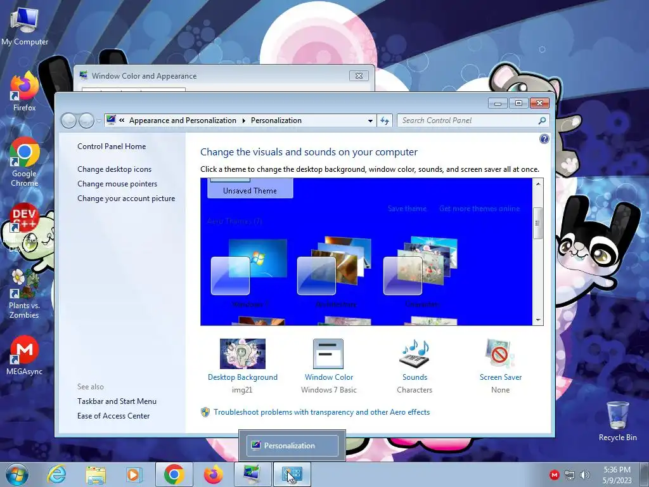Click the Personalization breadcrumb
649x487 pixels.
coord(276,120)
